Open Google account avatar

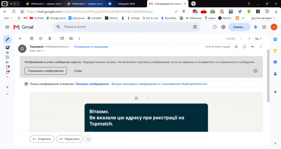point(274,27)
